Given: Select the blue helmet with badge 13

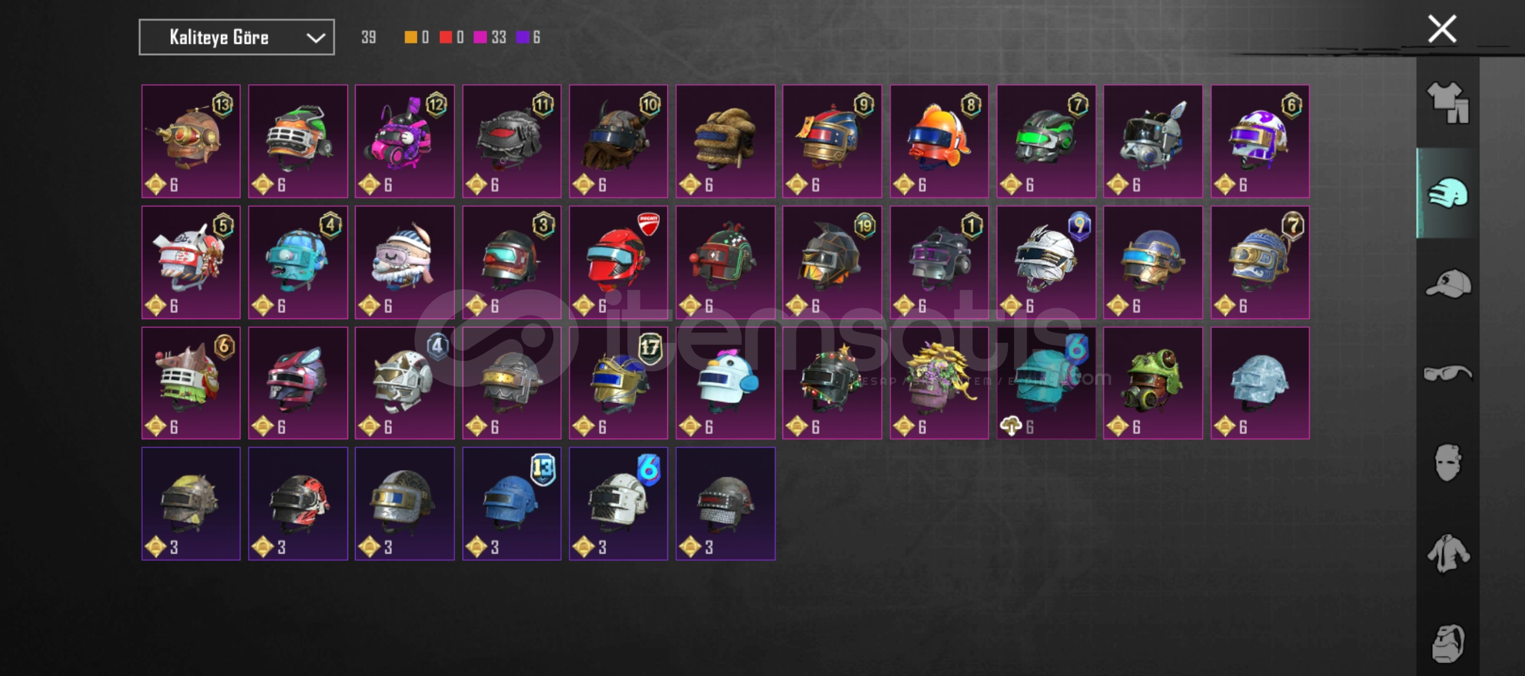Looking at the screenshot, I should pos(511,504).
